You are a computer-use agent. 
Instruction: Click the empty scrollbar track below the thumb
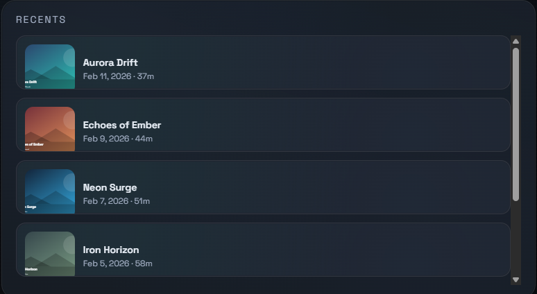tap(515, 239)
